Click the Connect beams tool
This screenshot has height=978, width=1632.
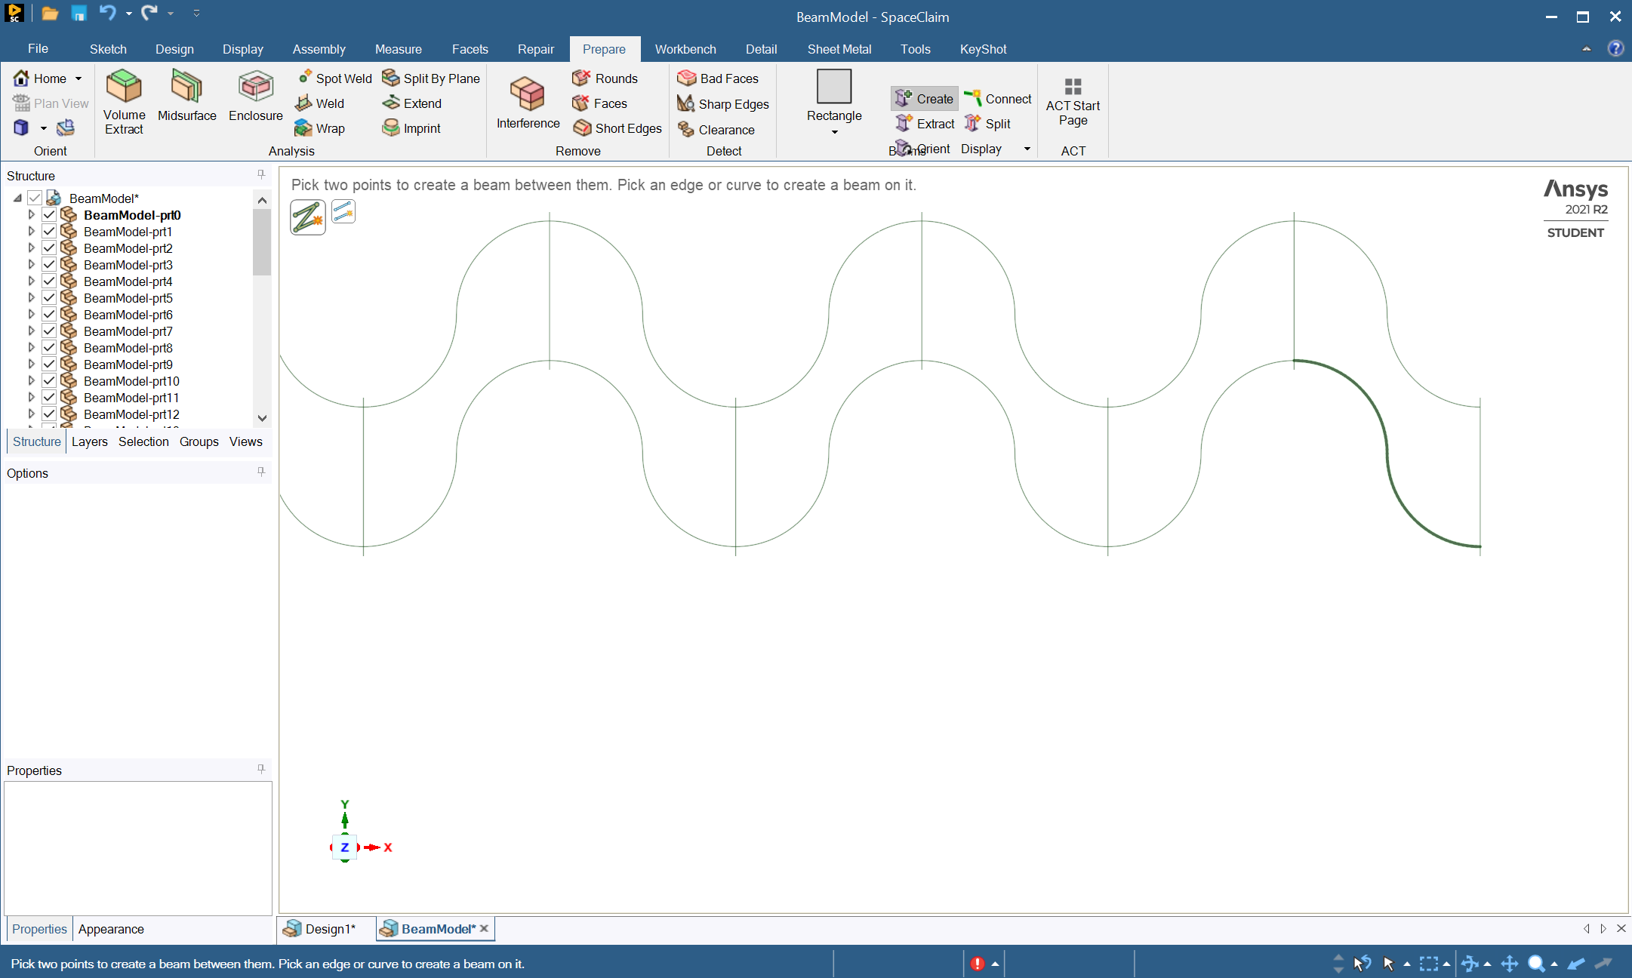998,99
